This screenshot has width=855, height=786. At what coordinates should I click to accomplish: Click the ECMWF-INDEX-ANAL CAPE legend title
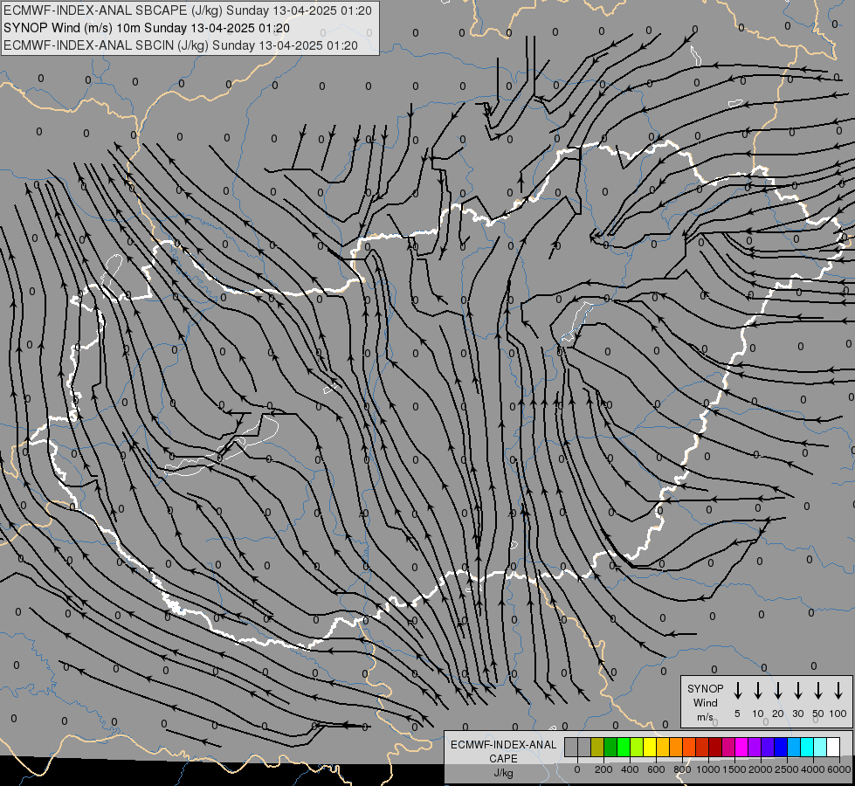pos(503,751)
